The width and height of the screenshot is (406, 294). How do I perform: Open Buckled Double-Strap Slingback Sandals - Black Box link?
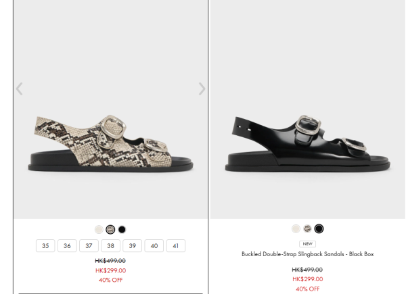click(x=307, y=254)
